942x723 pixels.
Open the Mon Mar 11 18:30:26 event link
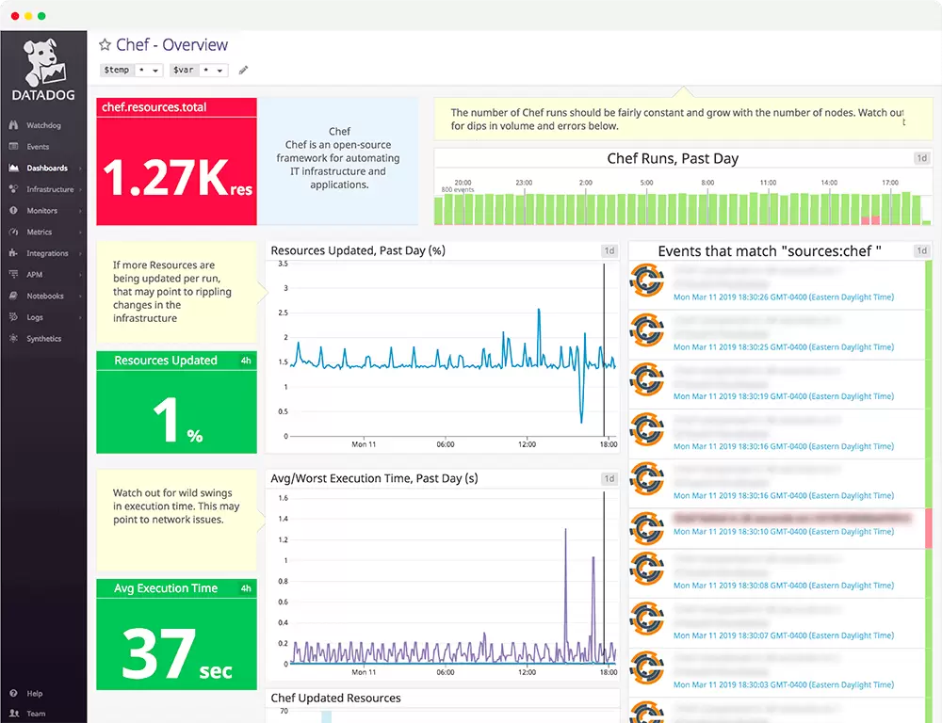click(x=785, y=297)
